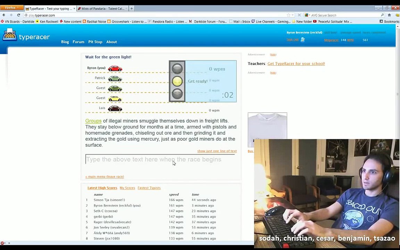400x250 pixels.
Task: Click the search magnifier icon
Action: (x=382, y=15)
